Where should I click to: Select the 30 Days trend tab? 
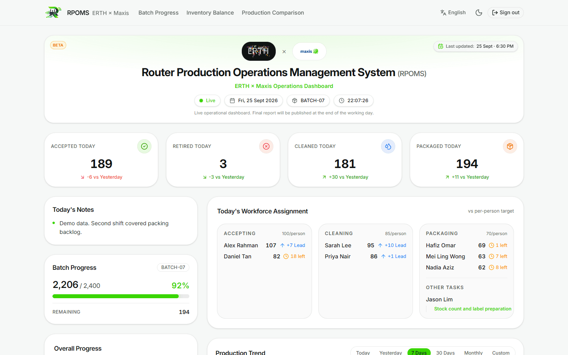pos(445,353)
